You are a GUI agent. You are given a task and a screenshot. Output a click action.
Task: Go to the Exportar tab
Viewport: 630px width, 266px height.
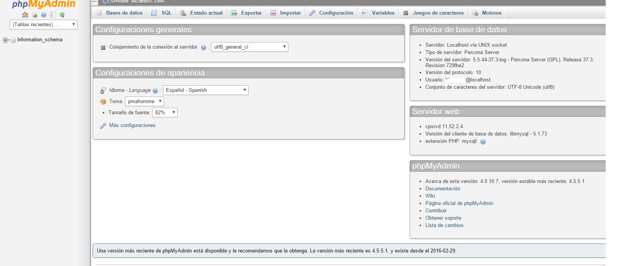pos(246,13)
